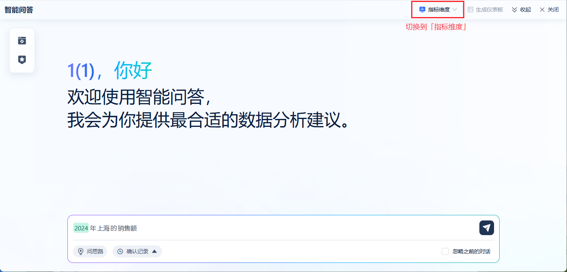Click 生成仪表板 button text
Screen dimensions: 567x272
click(x=489, y=10)
